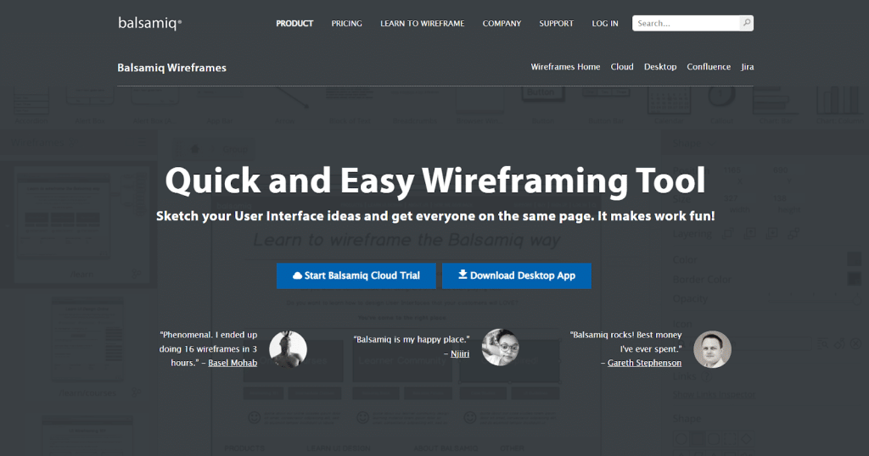Open the Desktop product page
This screenshot has width=869, height=456.
(660, 66)
